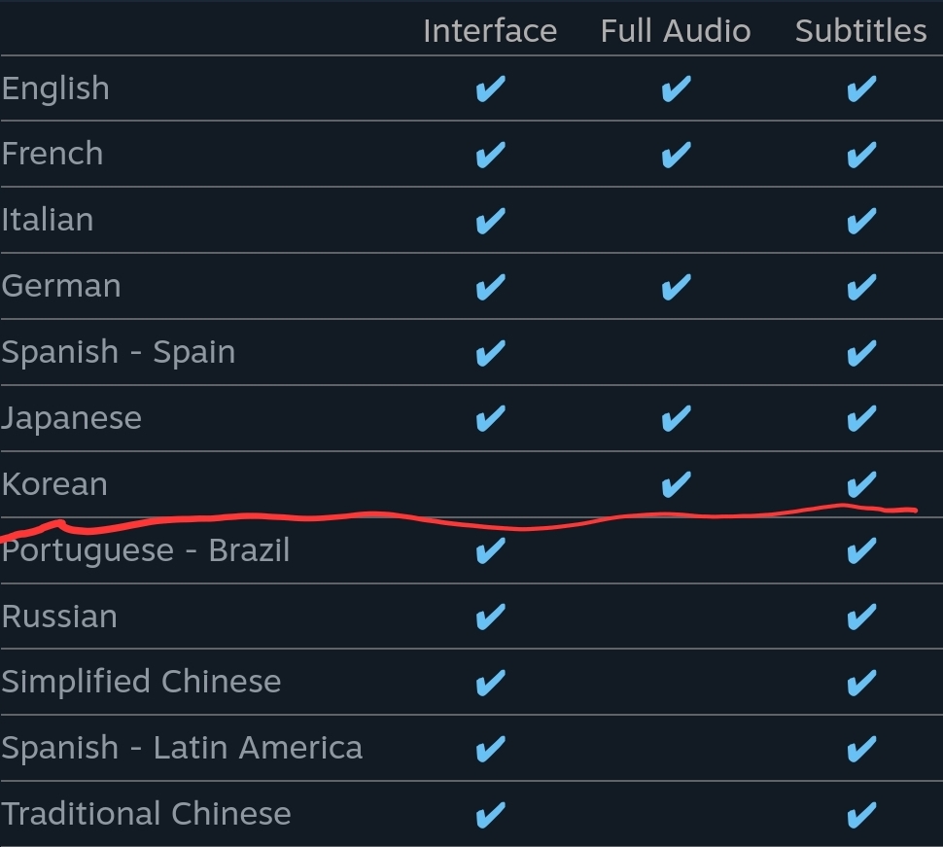The height and width of the screenshot is (847, 943).
Task: Click the Korean Full Audio checkmark
Action: 676,483
